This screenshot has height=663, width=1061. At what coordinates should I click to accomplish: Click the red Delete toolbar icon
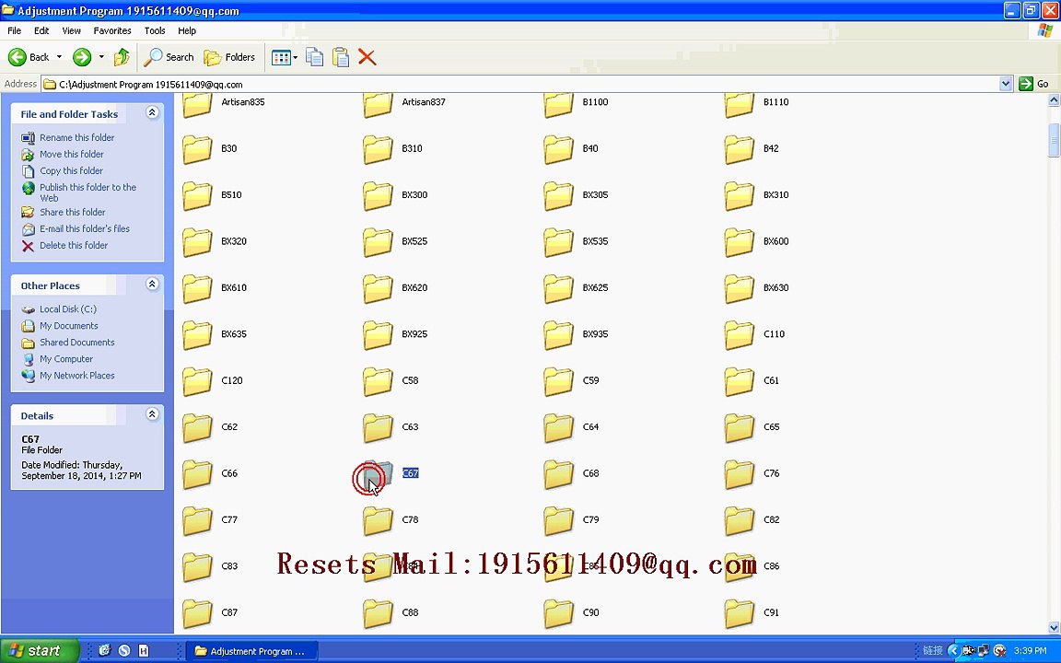367,57
